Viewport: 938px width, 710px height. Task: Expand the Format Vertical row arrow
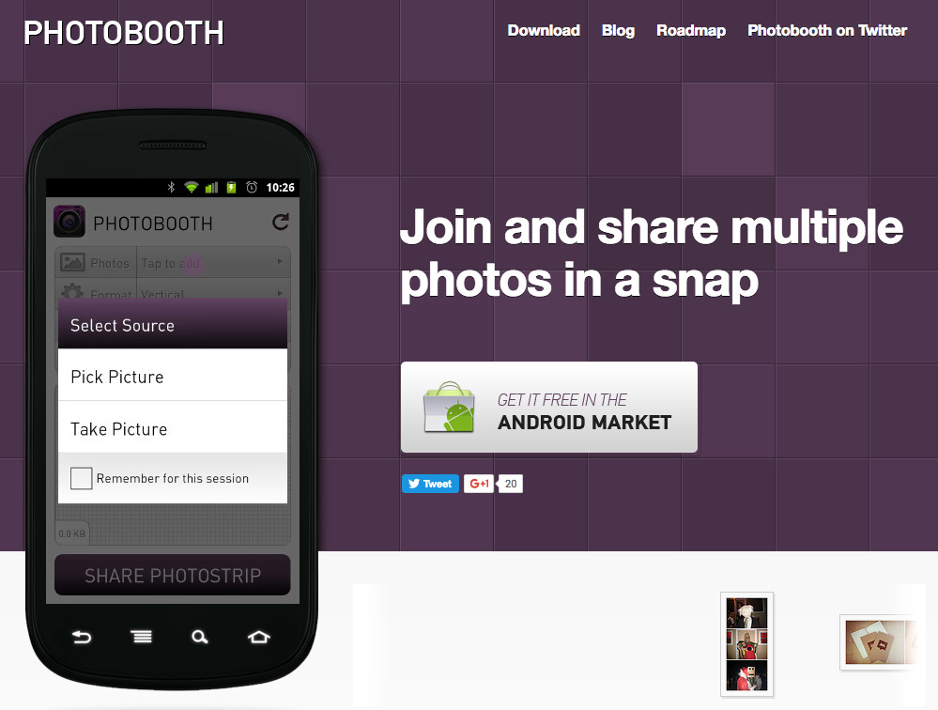click(x=280, y=293)
